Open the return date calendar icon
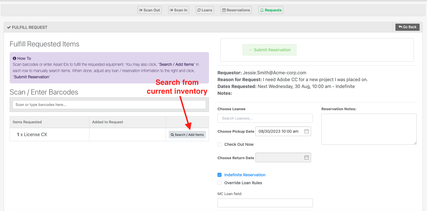Viewport: 427px width, 211px height. pos(307,157)
